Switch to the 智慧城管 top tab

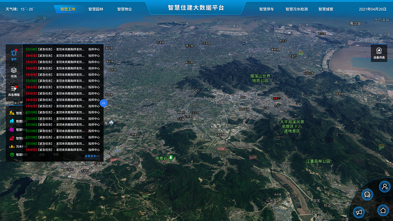(x=326, y=9)
